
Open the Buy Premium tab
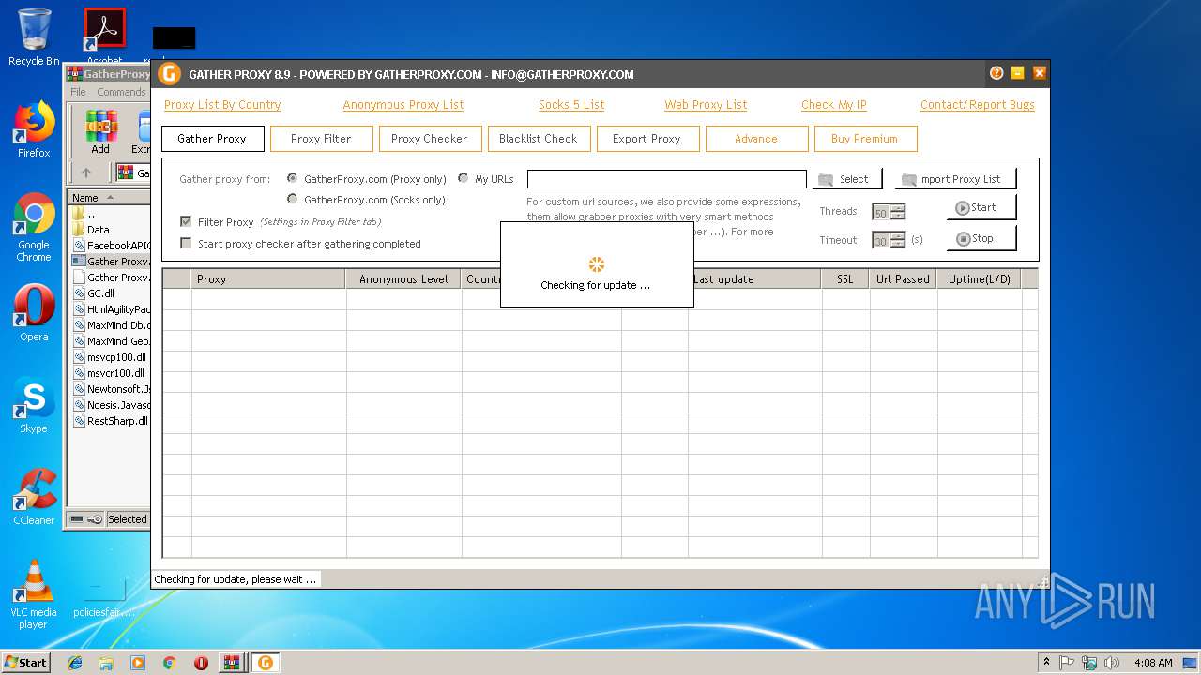pos(865,139)
